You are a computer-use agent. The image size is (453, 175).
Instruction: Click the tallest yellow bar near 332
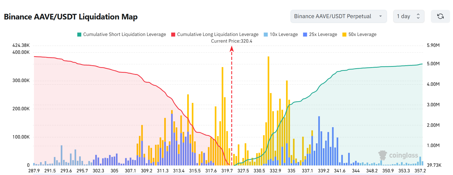(268, 107)
